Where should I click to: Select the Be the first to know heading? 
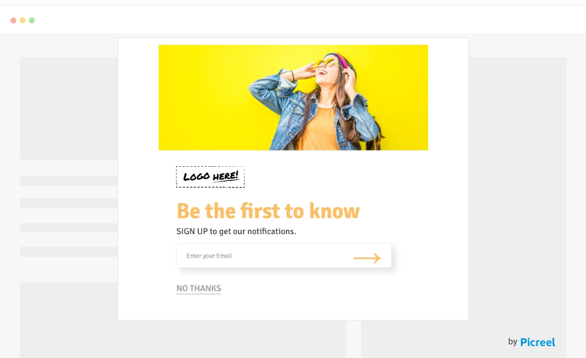pyautogui.click(x=268, y=211)
